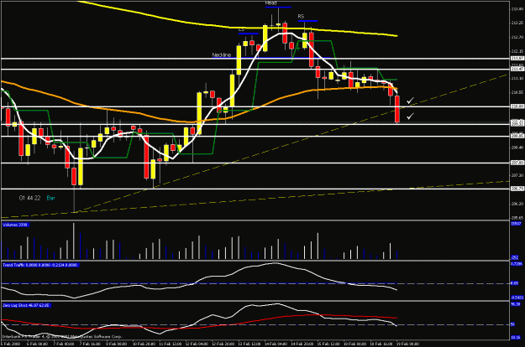Select the "RS" right shoulder label
Screen dimensions: 525x347
click(x=301, y=17)
